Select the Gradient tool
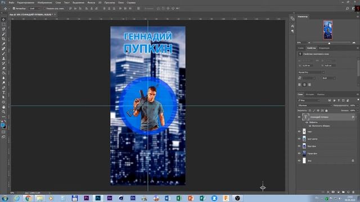The width and height of the screenshot is (360, 202). (x=3, y=73)
